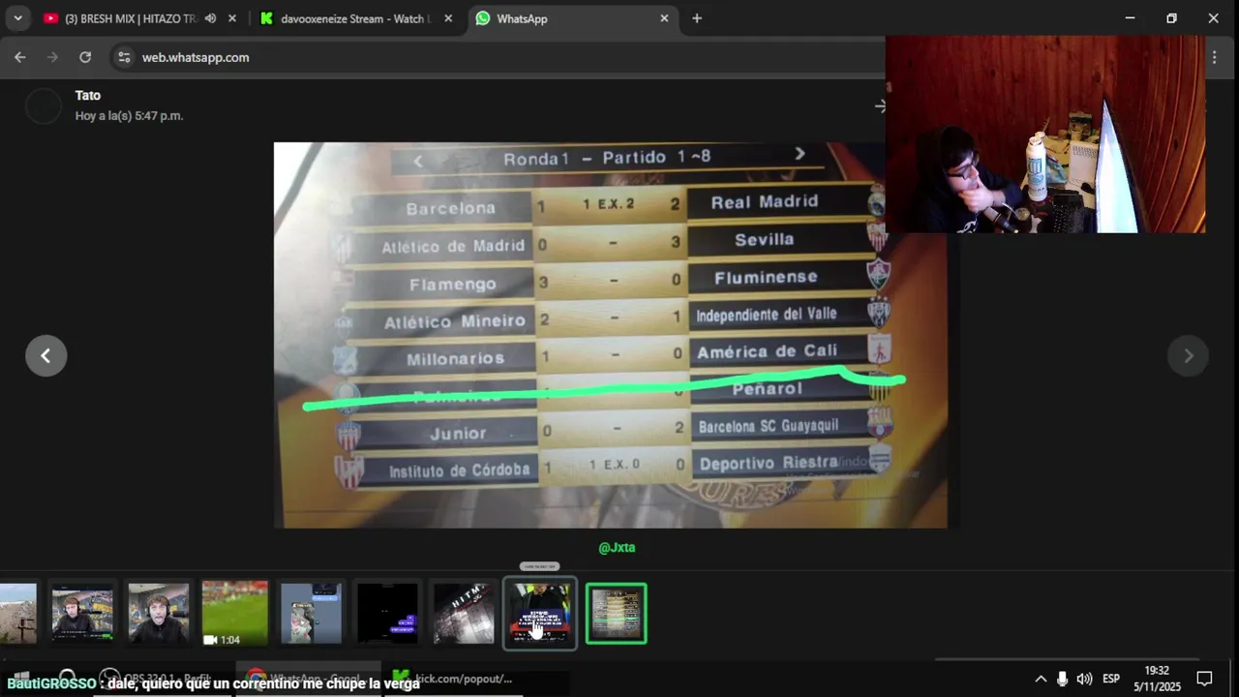Open the black chat screenshot thumbnail
The image size is (1239, 697).
(387, 613)
